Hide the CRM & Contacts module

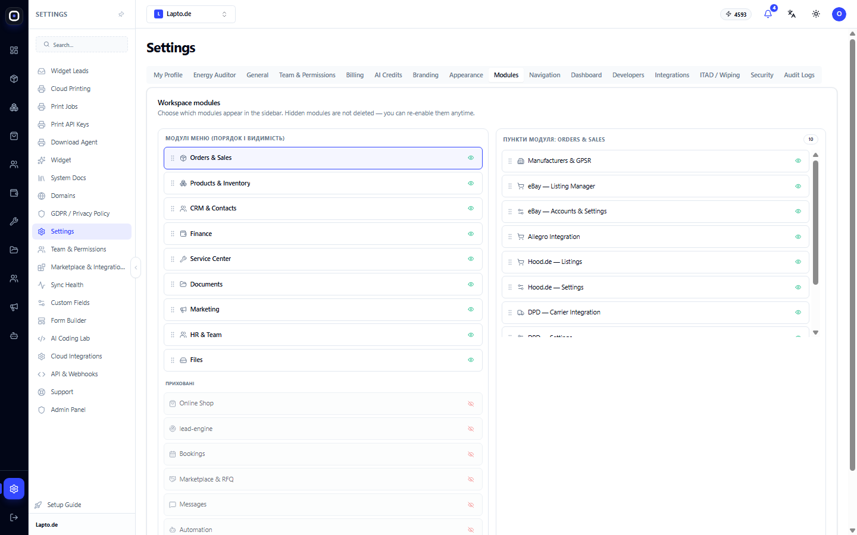point(471,209)
